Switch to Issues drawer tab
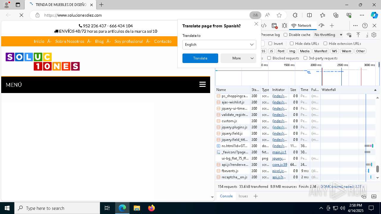This screenshot has height=214, width=381. tap(243, 196)
